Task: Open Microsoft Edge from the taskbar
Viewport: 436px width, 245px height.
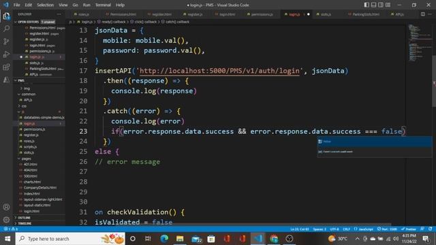Action: [x=164, y=239]
